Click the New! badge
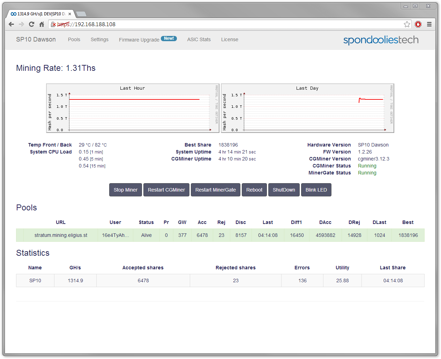441x359 pixels. 169,38
